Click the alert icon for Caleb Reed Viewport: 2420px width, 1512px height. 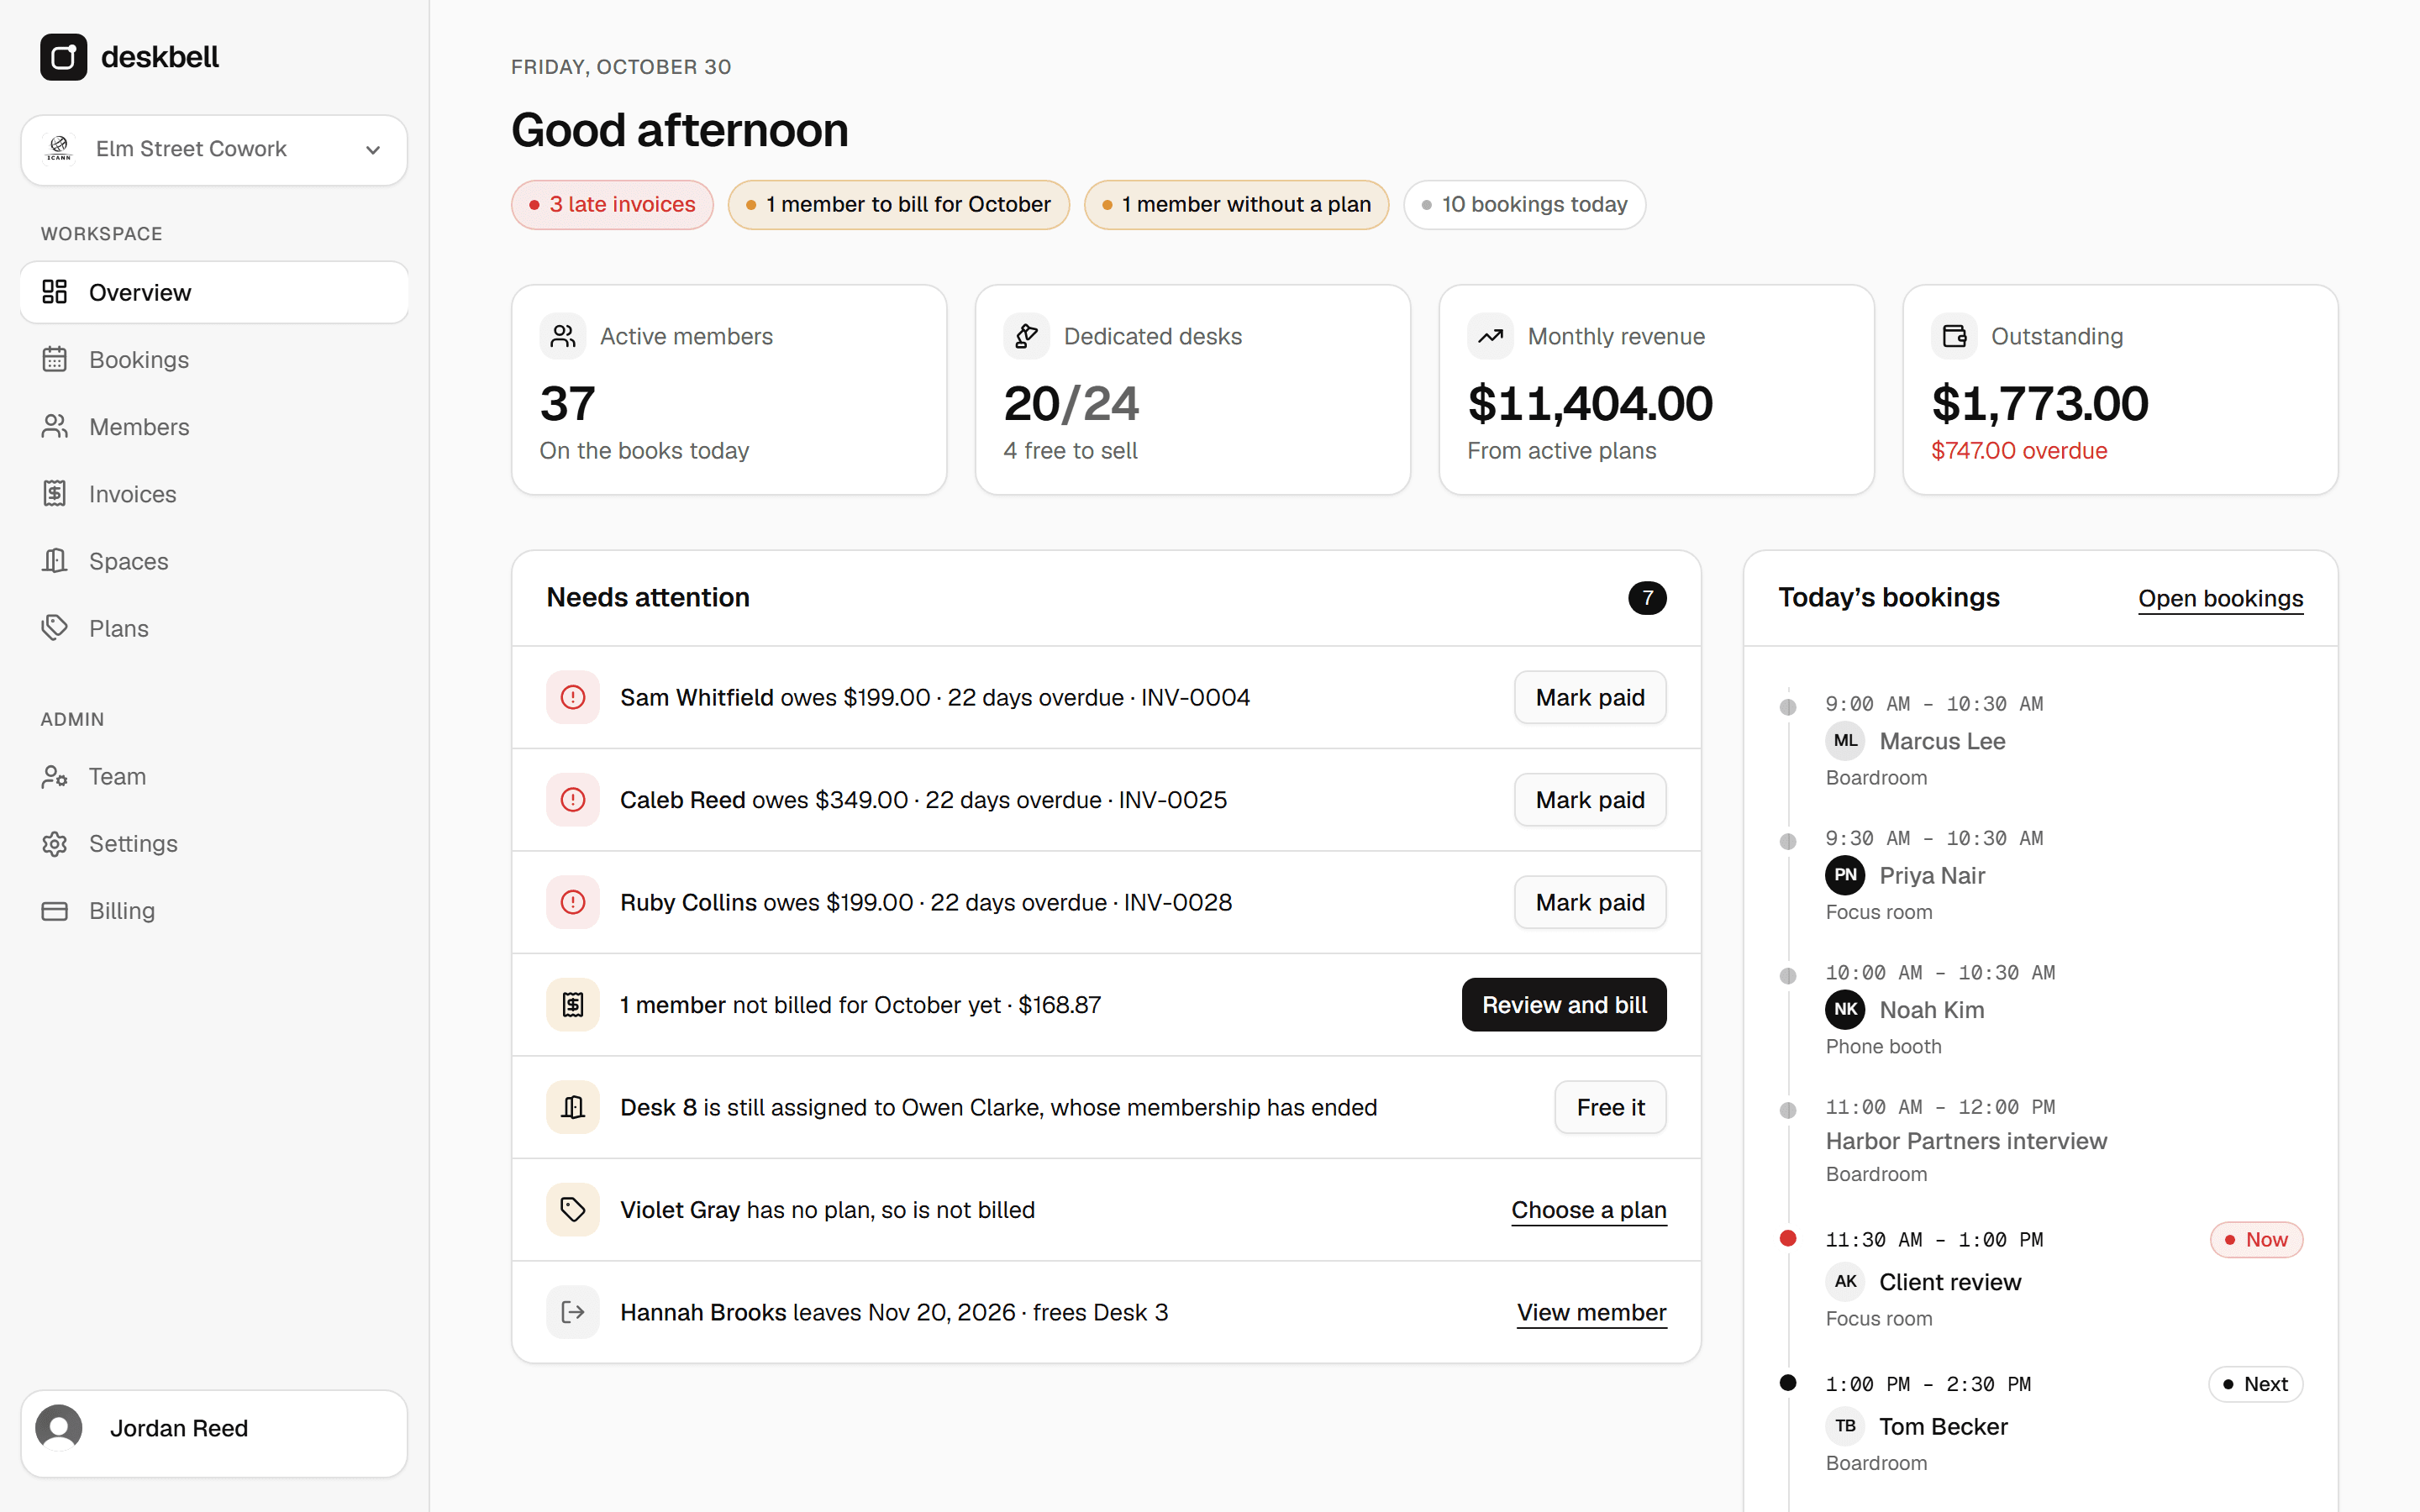tap(573, 800)
